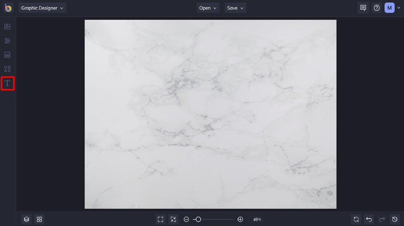Open the Templates sidebar icon
Screen dimensions: 404x226
click(7, 55)
